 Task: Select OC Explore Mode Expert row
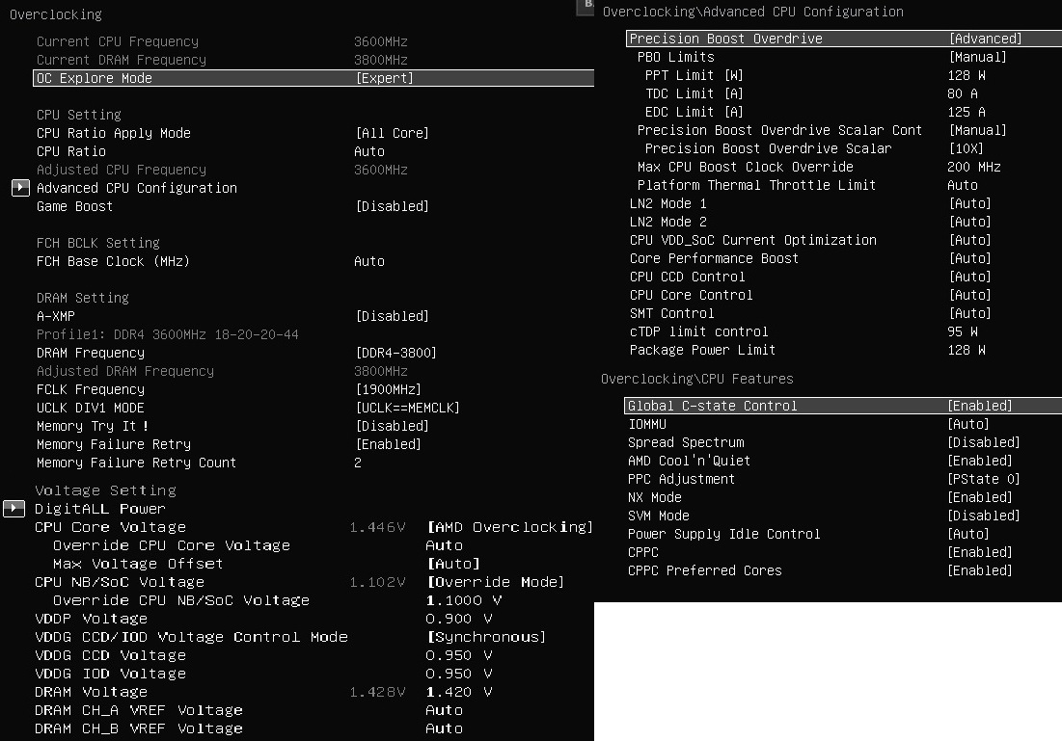pos(313,78)
